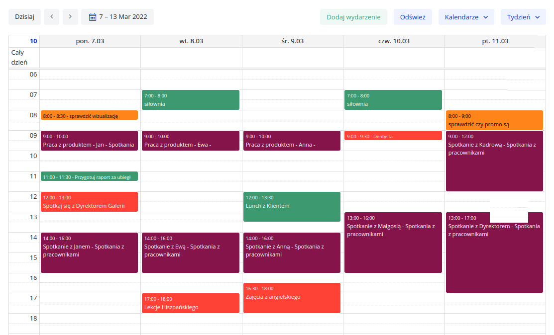Select the pon. 7.03 day header
This screenshot has width=554, height=335.
90,41
